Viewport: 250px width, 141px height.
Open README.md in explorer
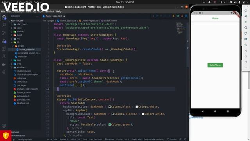click(23, 103)
